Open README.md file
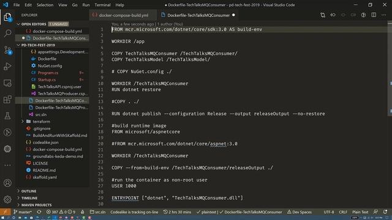Viewport: 392px width, 220px height. pyautogui.click(x=44, y=170)
